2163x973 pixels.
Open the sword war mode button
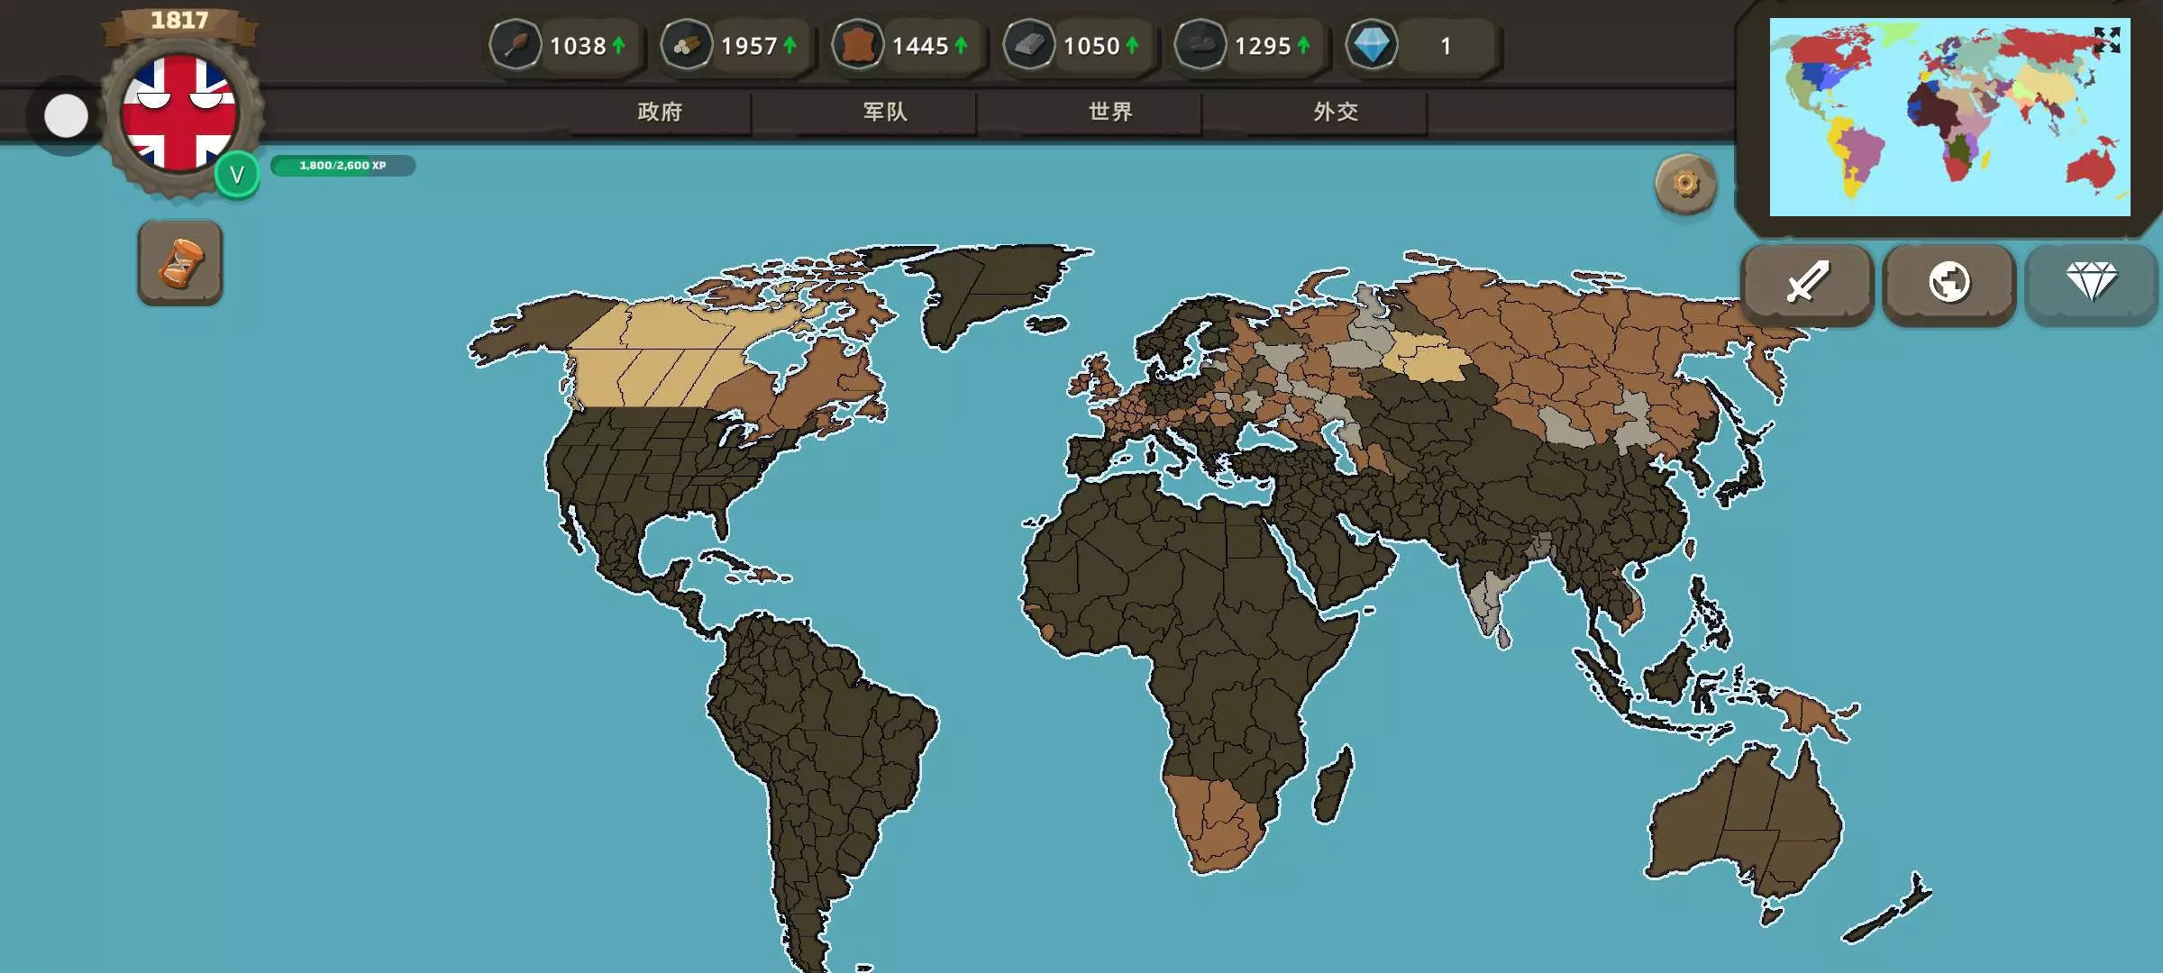(1807, 283)
